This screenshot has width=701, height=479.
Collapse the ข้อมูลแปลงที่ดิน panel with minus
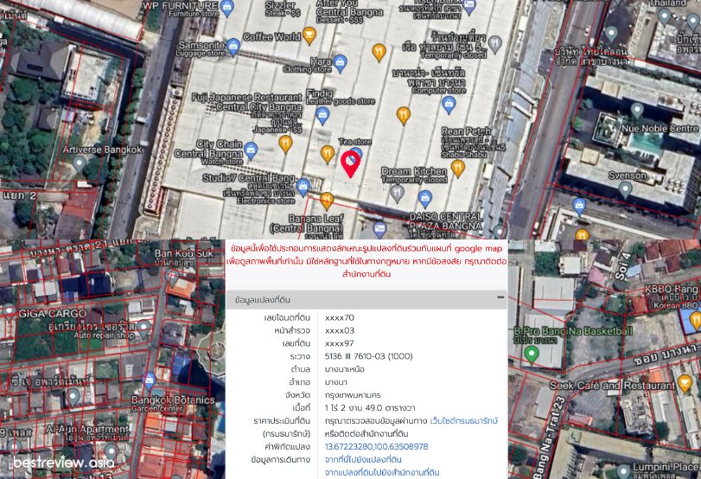coord(500,297)
